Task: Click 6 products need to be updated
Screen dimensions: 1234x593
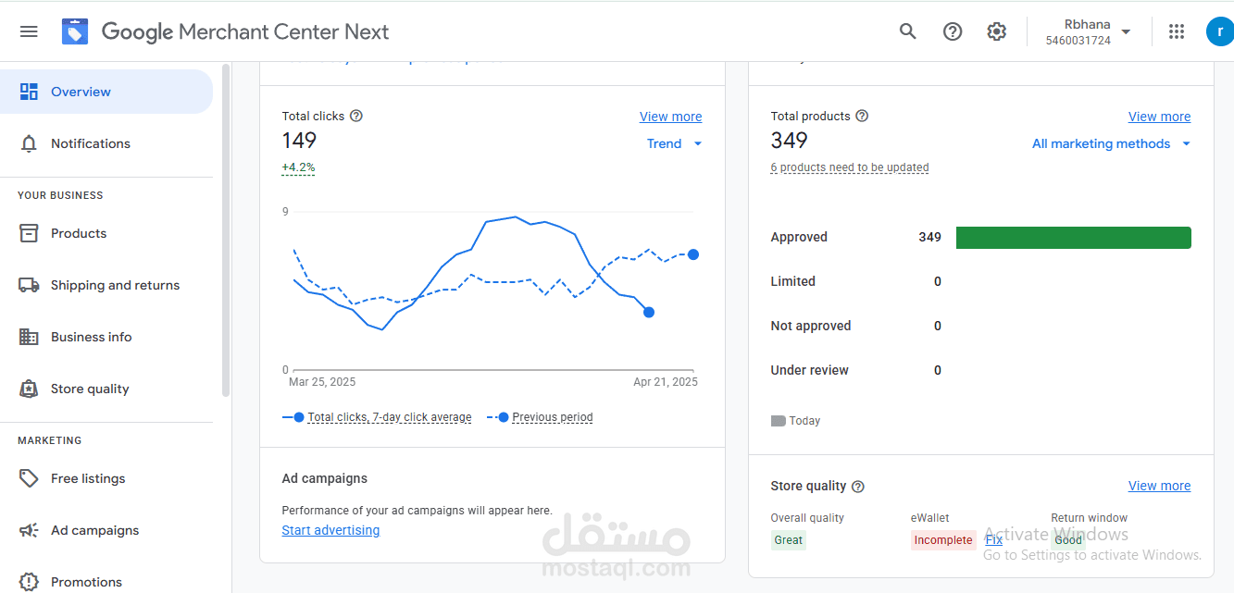Action: [850, 167]
